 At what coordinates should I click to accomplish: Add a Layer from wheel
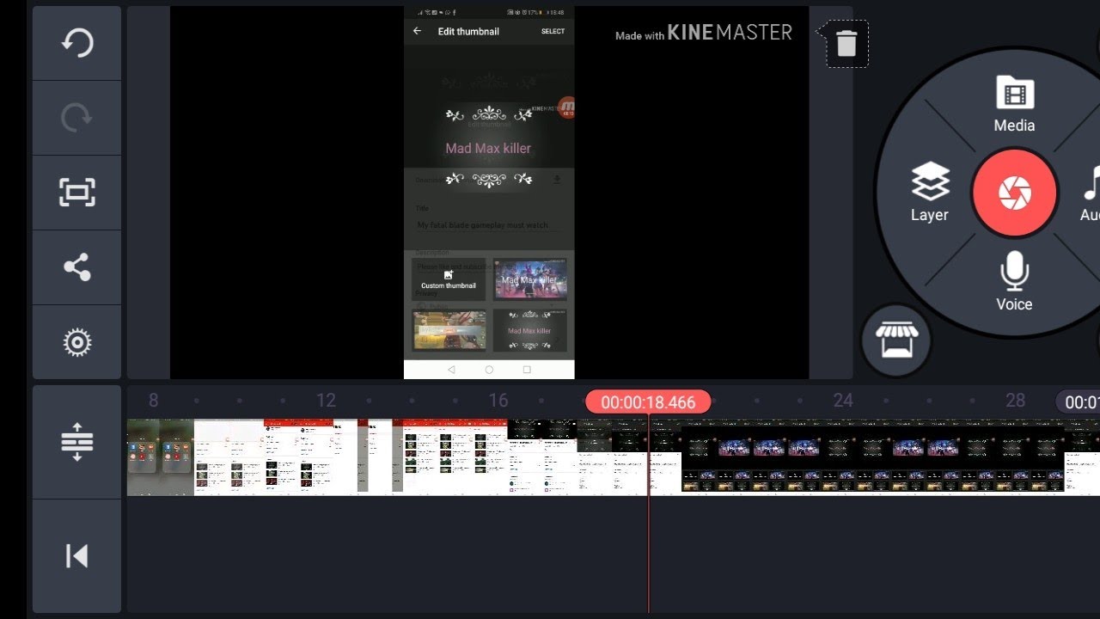[x=930, y=193]
